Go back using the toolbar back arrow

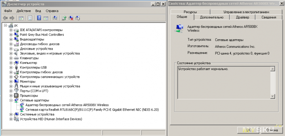click(x=5, y=18)
